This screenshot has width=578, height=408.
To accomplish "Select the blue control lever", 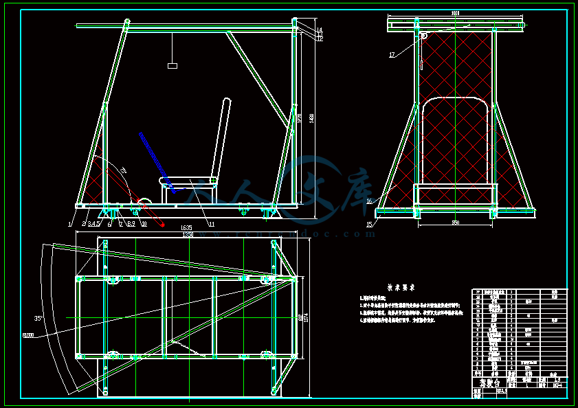I will coord(157,163).
